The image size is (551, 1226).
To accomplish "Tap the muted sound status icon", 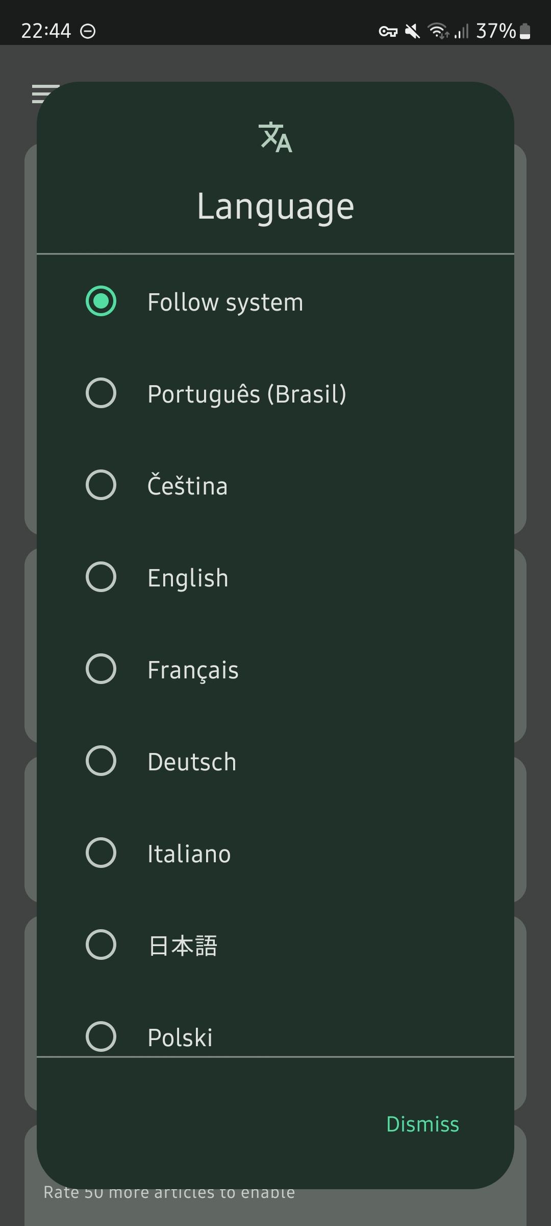I will pyautogui.click(x=412, y=32).
